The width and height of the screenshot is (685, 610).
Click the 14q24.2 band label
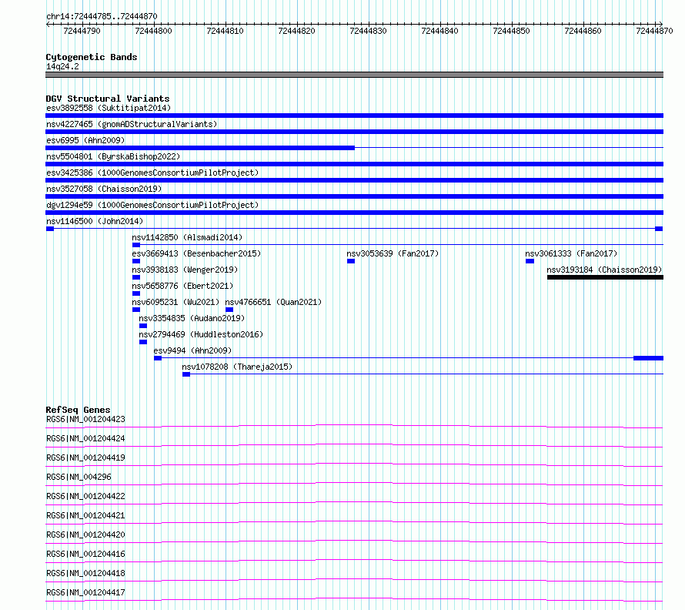[x=62, y=66]
